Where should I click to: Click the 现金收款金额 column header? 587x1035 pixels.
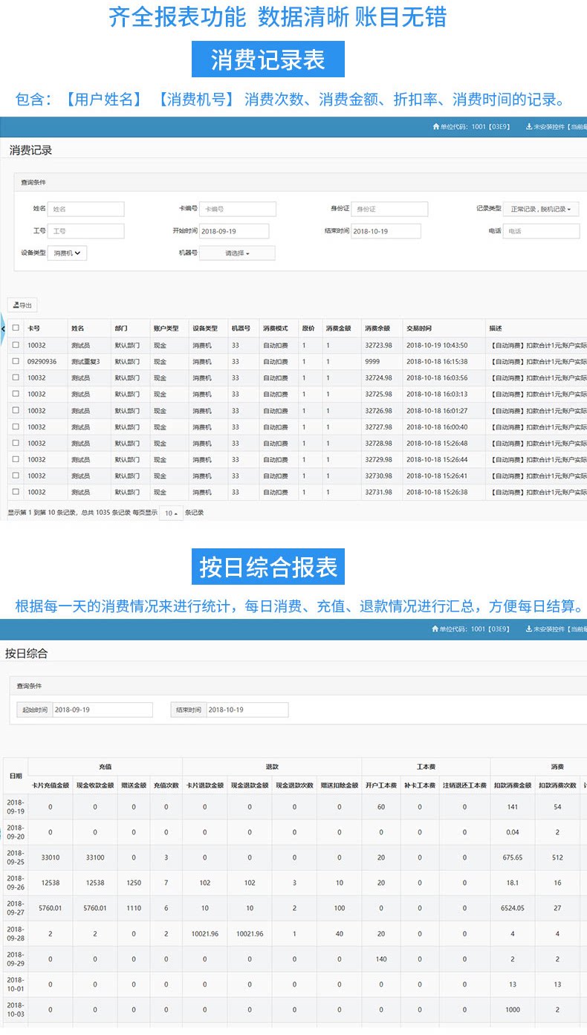(95, 785)
